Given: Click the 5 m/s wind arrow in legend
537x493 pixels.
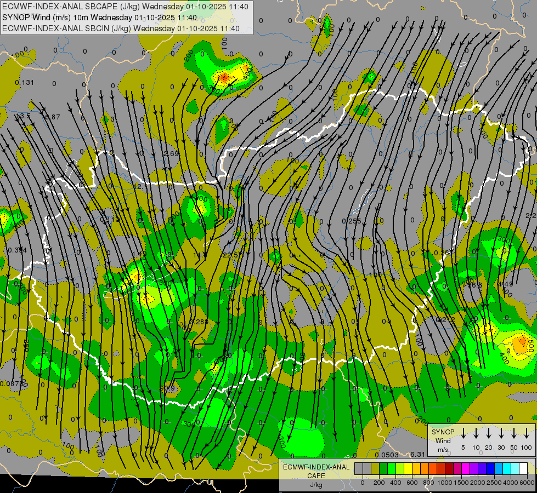Looking at the screenshot, I should coord(463,433).
